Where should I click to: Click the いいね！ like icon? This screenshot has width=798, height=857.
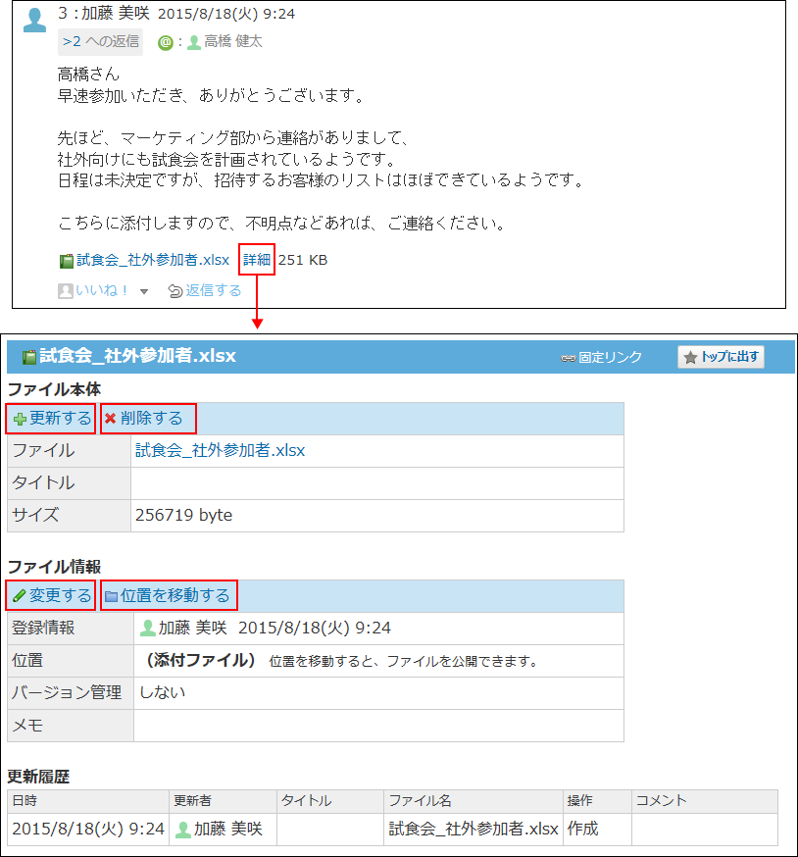pyautogui.click(x=66, y=291)
